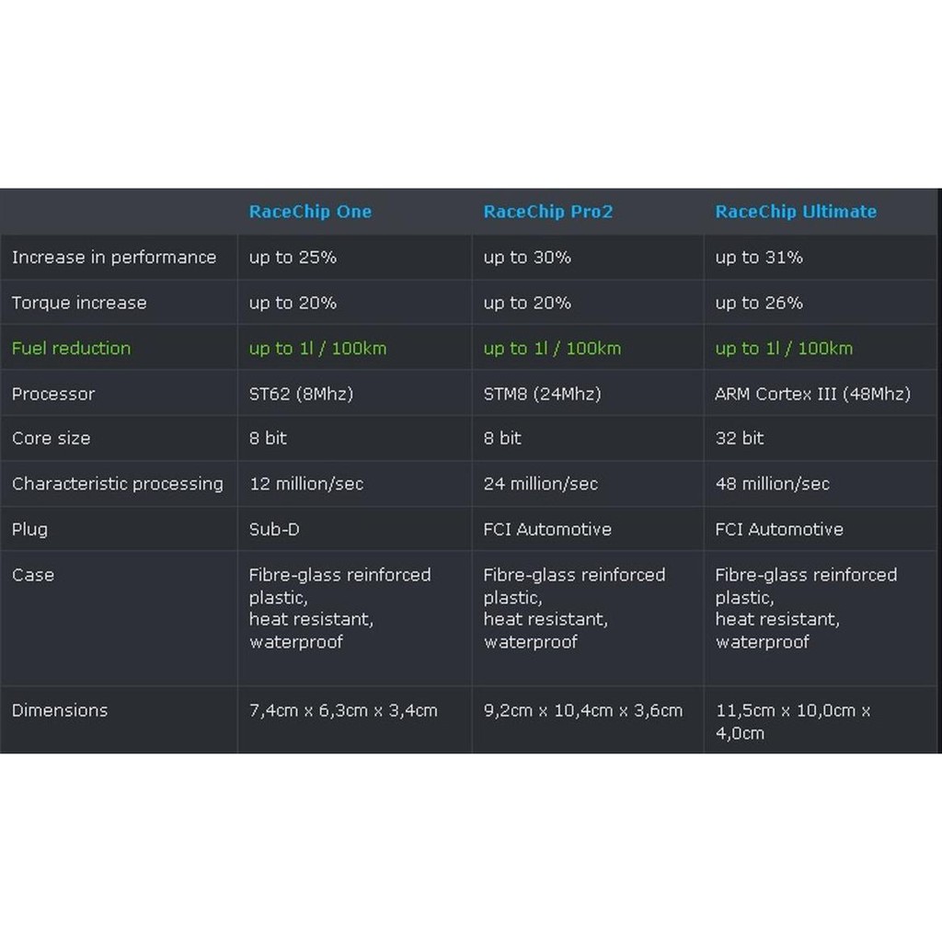942x942 pixels.
Task: Click the Dimensions row label
Action: [60, 710]
